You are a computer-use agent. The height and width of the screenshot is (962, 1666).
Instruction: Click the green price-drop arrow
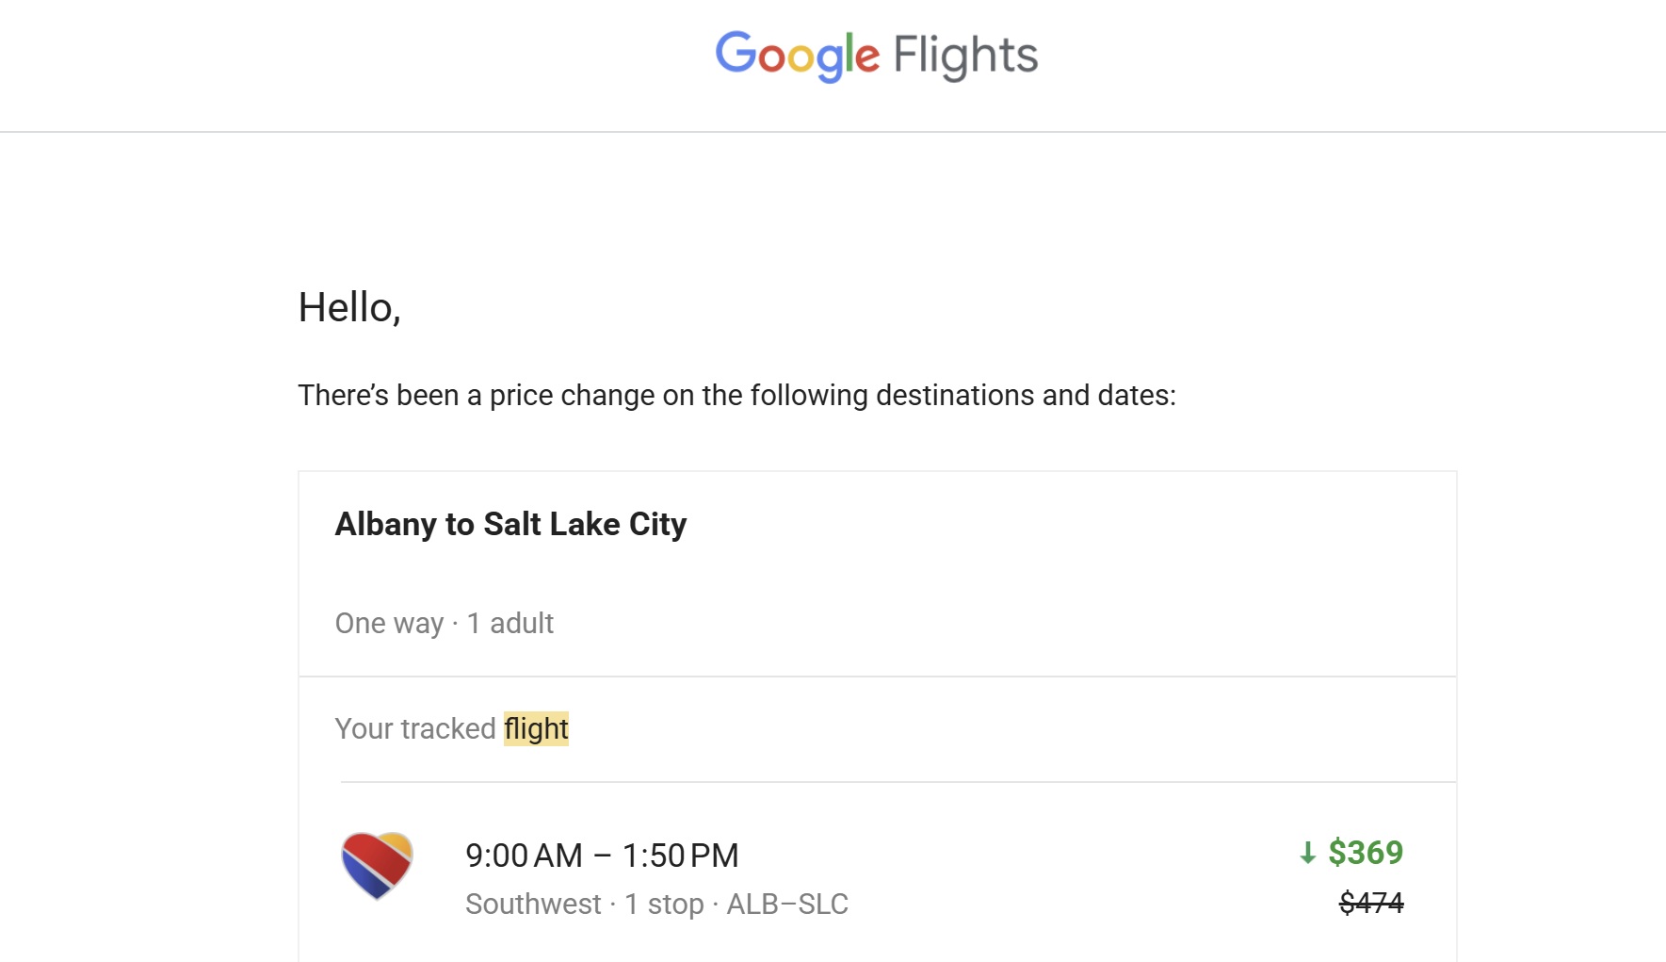[1307, 854]
